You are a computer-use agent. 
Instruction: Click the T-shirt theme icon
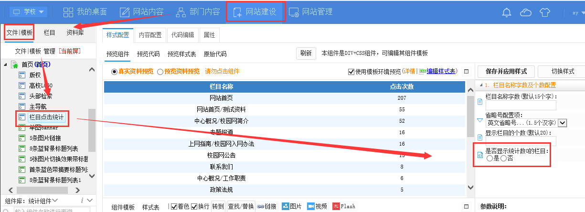click(545, 12)
